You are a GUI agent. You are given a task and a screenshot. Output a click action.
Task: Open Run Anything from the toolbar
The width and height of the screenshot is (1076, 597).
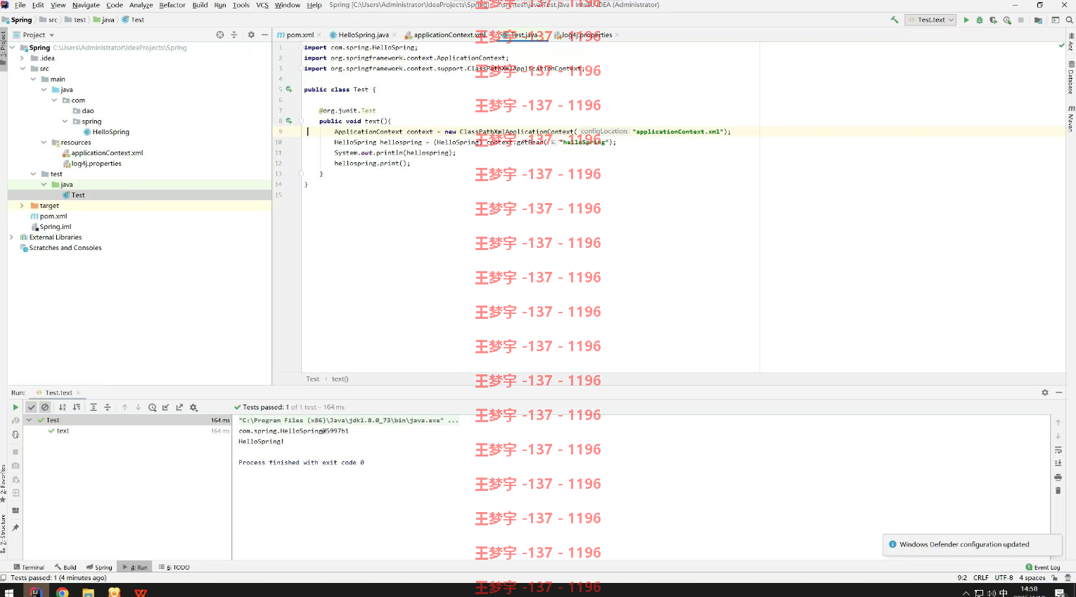tap(1055, 20)
